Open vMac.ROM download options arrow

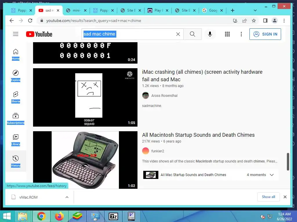(67, 197)
